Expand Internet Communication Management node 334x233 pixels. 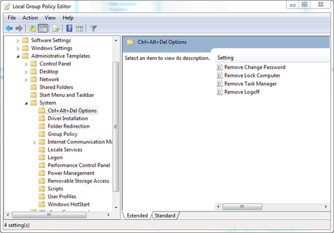point(34,142)
